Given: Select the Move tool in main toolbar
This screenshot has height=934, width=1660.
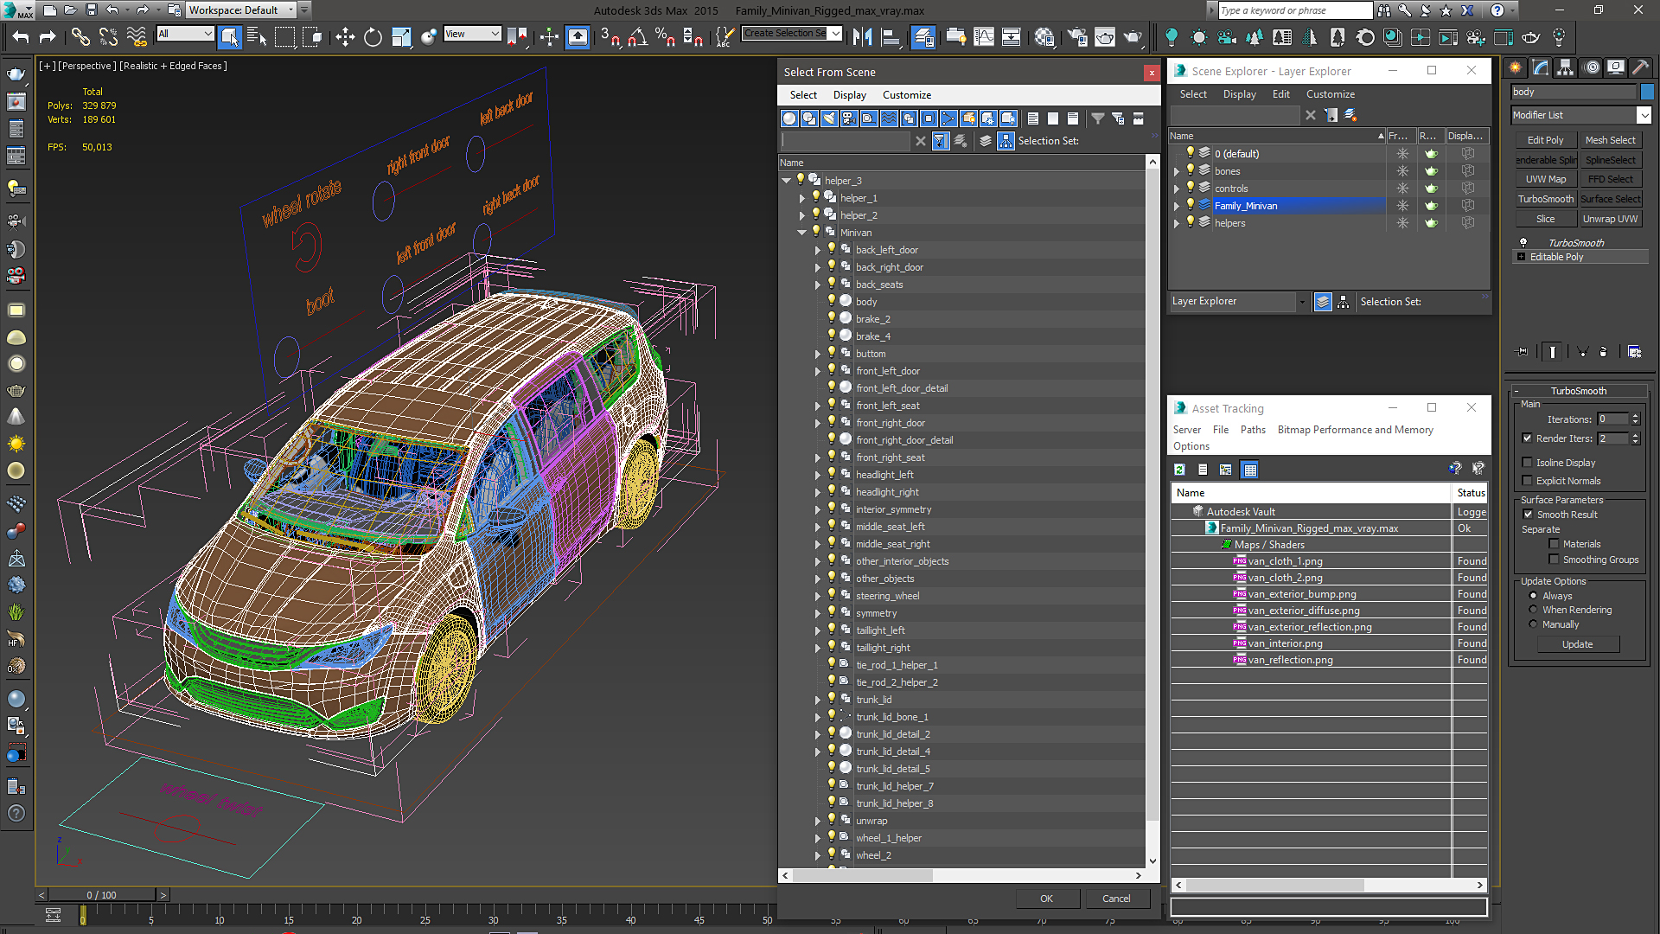Looking at the screenshot, I should 345,36.
